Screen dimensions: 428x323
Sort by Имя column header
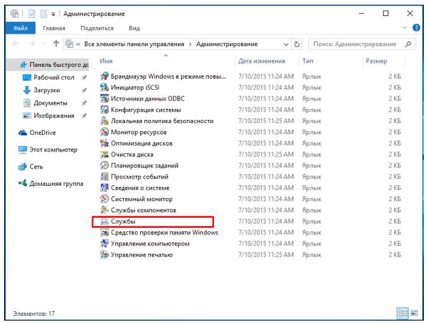coord(106,61)
